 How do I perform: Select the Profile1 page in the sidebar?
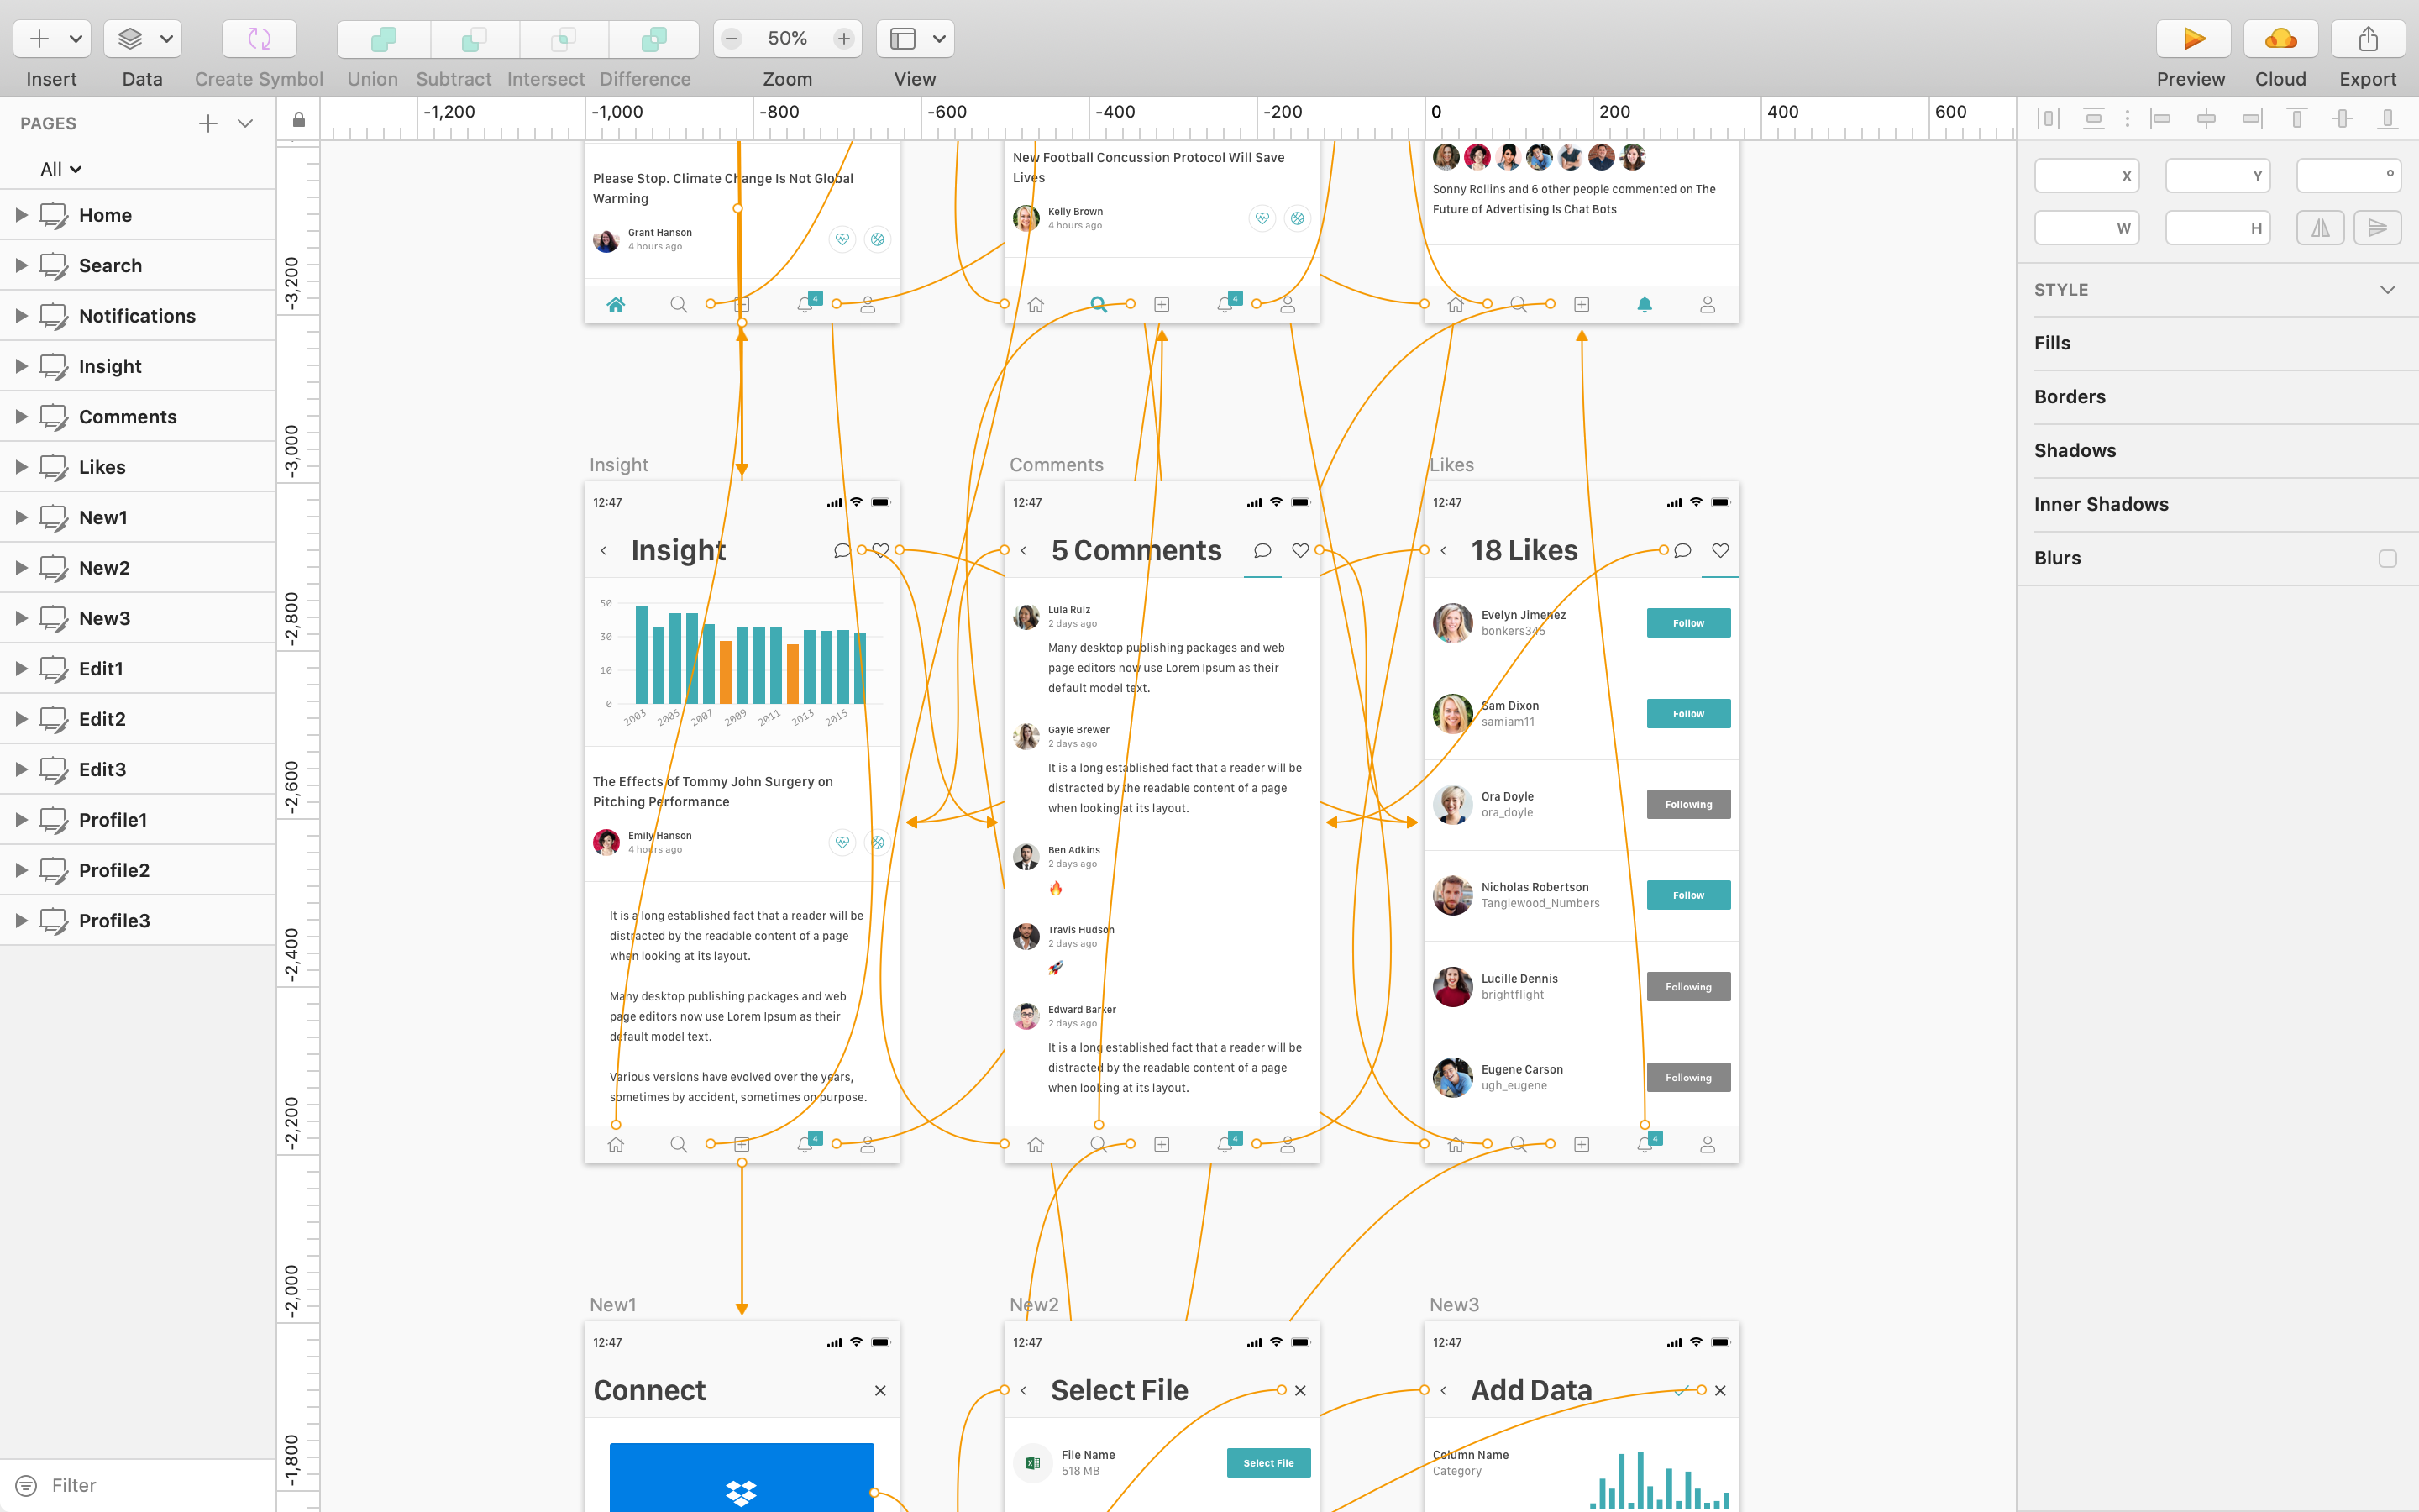click(138, 820)
